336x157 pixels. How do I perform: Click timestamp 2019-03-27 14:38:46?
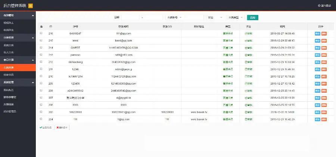(x=283, y=34)
